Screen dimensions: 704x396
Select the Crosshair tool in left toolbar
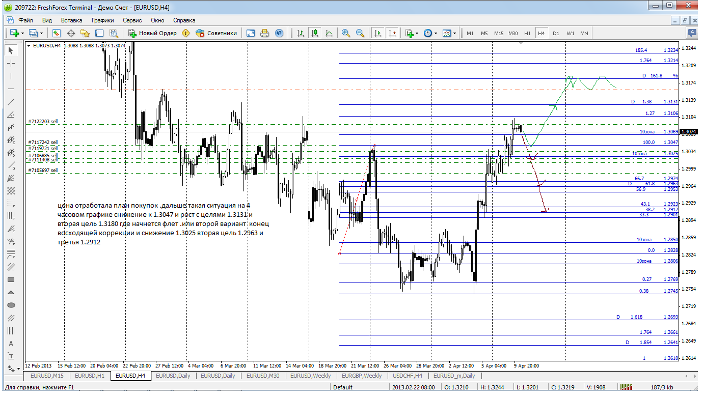(11, 63)
